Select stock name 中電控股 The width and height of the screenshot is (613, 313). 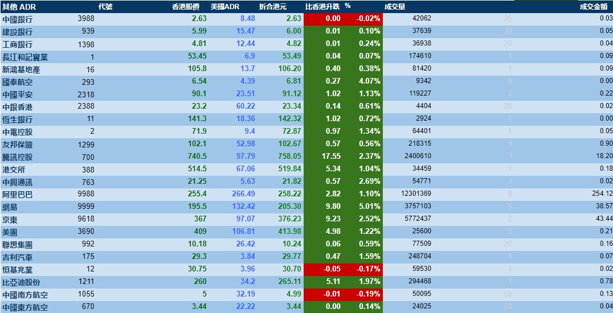pos(17,132)
